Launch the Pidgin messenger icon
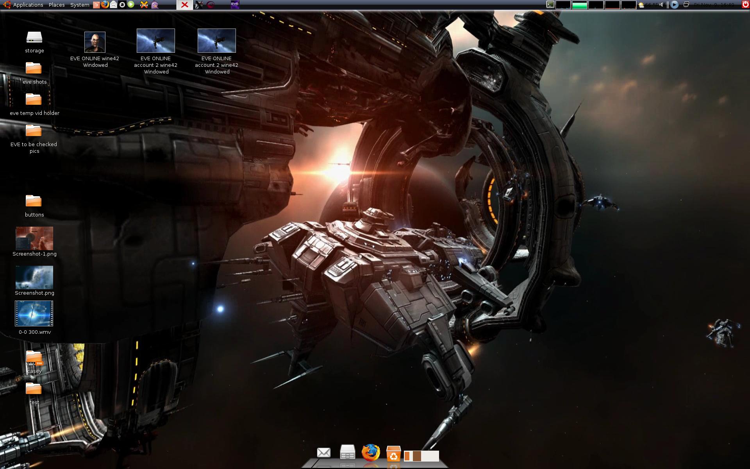This screenshot has width=750, height=469. pyautogui.click(x=155, y=5)
